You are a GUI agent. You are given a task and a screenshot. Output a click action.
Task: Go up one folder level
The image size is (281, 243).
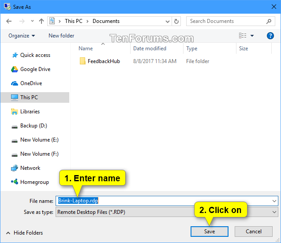coord(41,21)
